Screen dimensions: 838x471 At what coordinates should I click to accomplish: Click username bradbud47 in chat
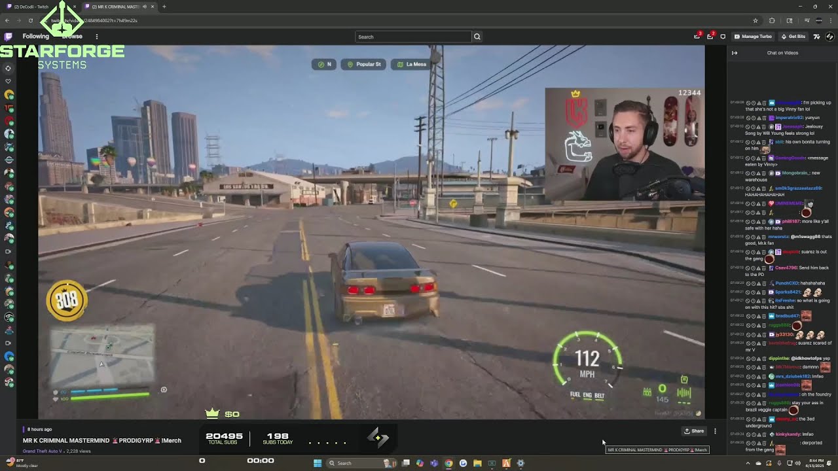tap(788, 316)
